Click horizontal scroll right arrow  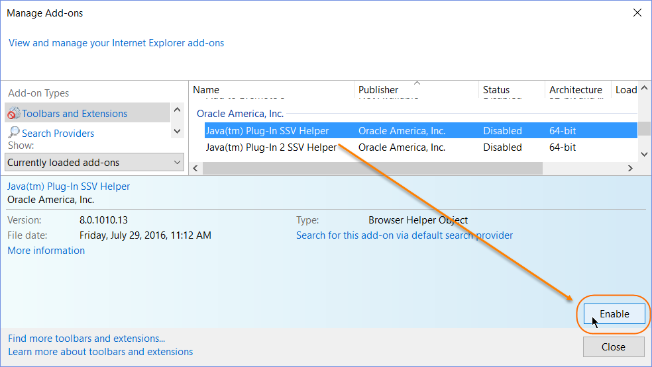coord(630,168)
